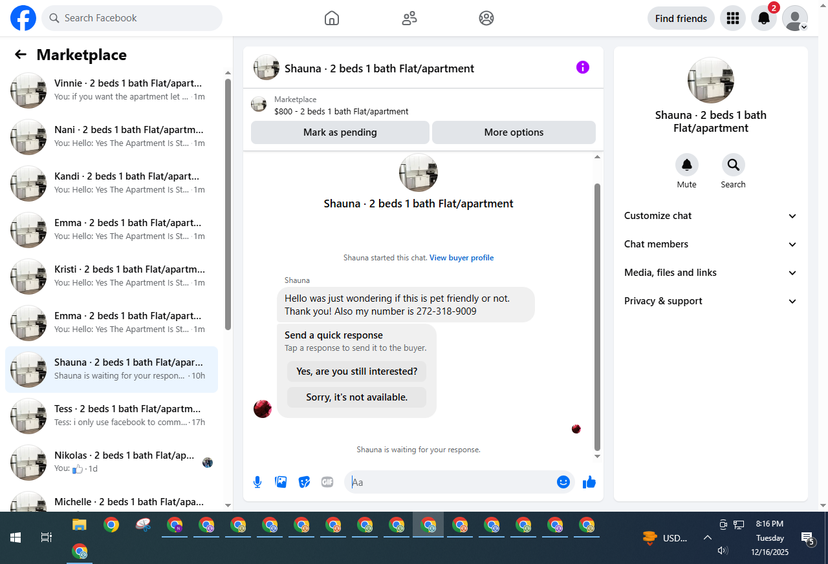Open the notifications bell
Screen dimensions: 828x564
(764, 18)
